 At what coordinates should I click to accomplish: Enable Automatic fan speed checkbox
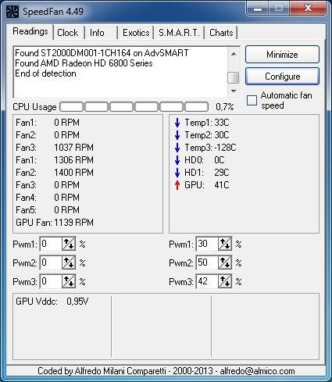click(252, 100)
